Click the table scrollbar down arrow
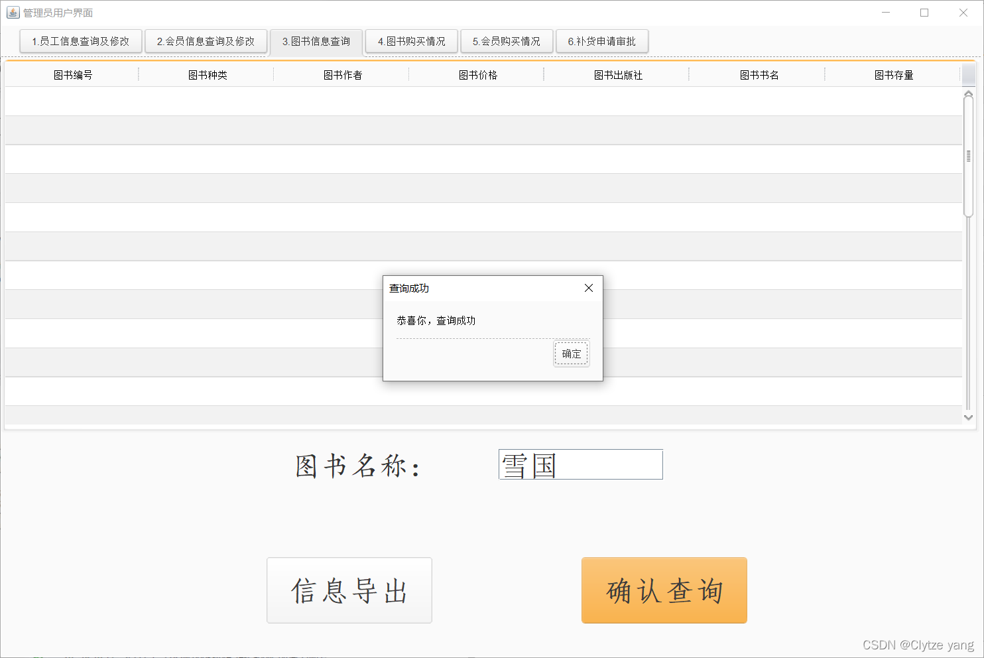984x658 pixels. coord(969,417)
